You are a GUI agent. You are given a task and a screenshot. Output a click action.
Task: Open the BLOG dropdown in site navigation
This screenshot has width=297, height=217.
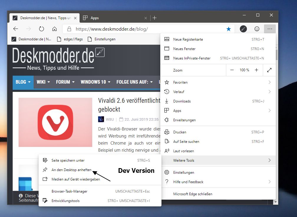[x=23, y=82]
